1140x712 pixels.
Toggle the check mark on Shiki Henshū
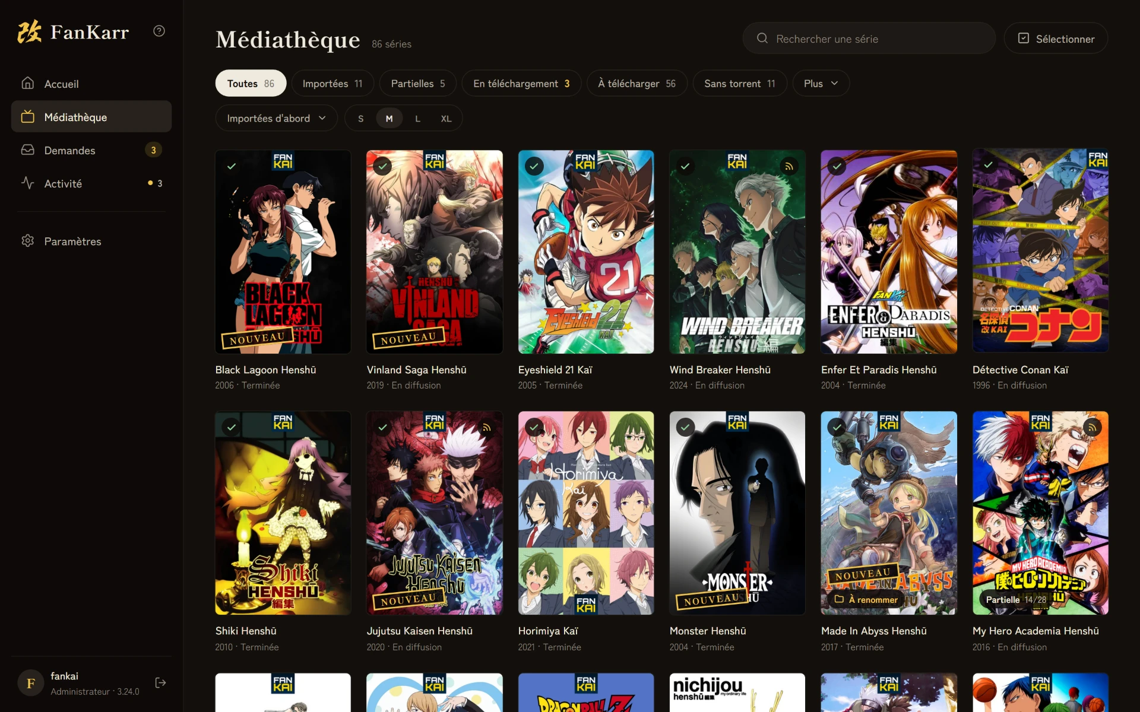point(232,428)
